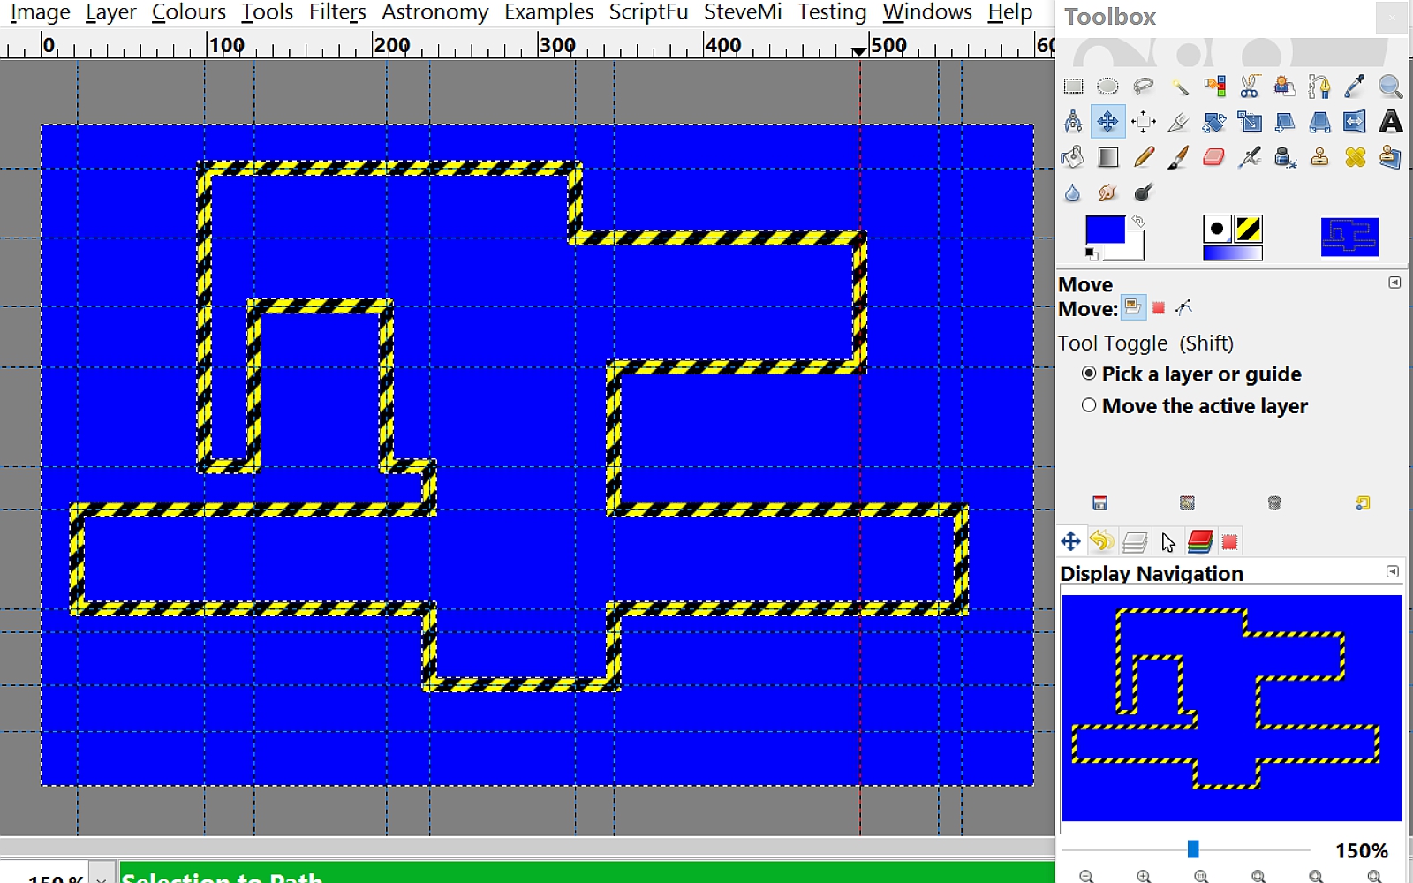Select the Paths tool
The image size is (1413, 883).
click(1319, 87)
